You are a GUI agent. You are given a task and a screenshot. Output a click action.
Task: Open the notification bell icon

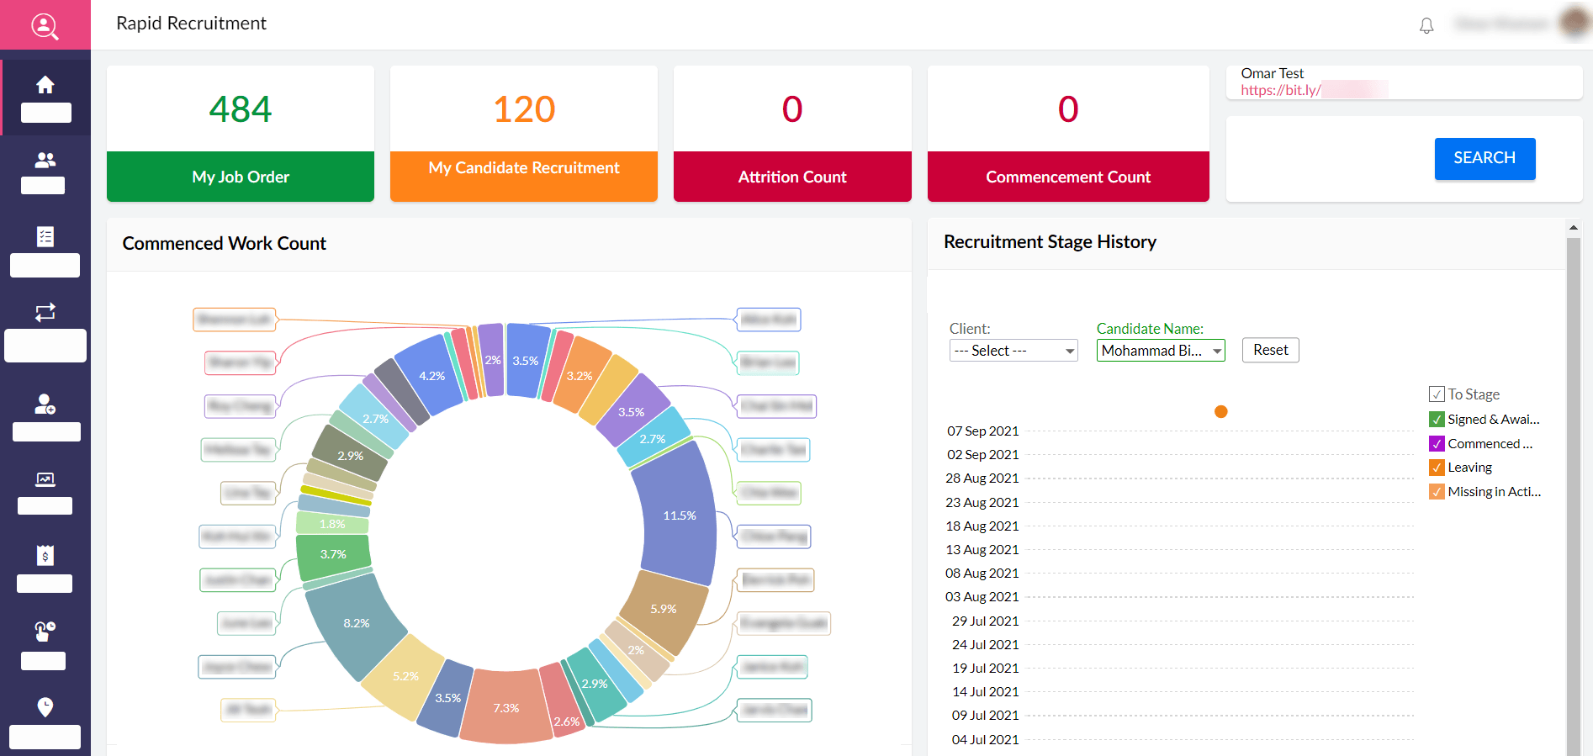click(x=1426, y=26)
